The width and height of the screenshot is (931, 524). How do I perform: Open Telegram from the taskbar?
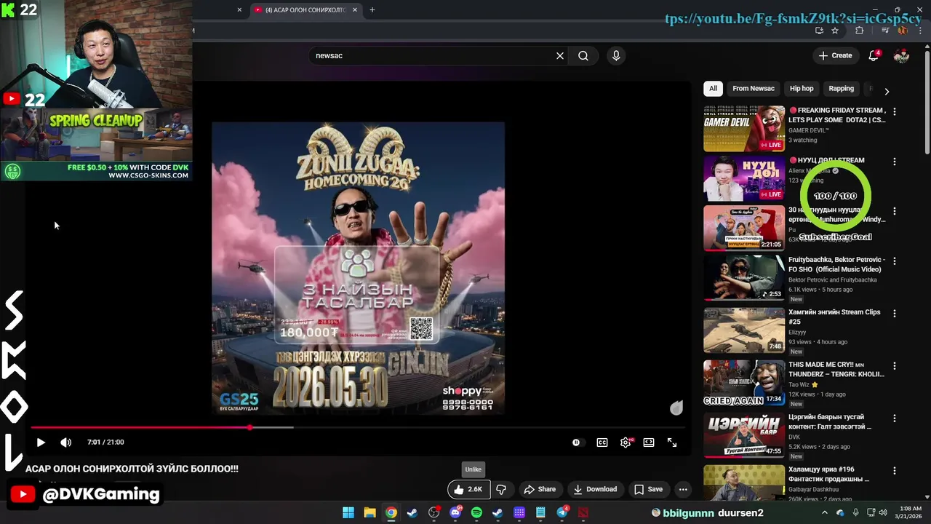562,512
